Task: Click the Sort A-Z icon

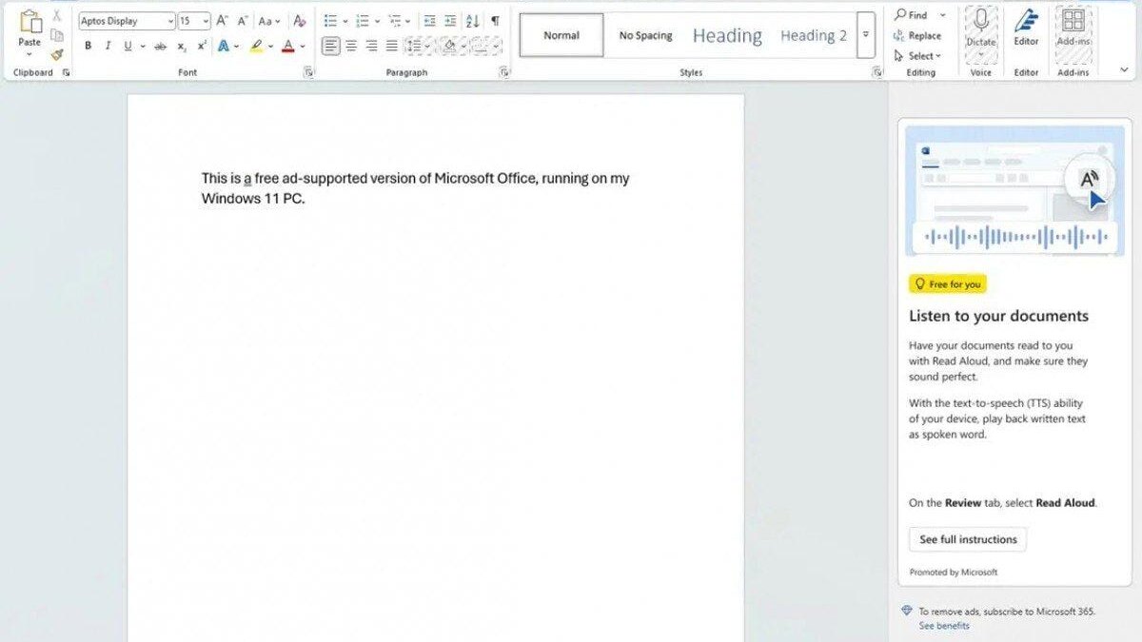Action: 472,18
